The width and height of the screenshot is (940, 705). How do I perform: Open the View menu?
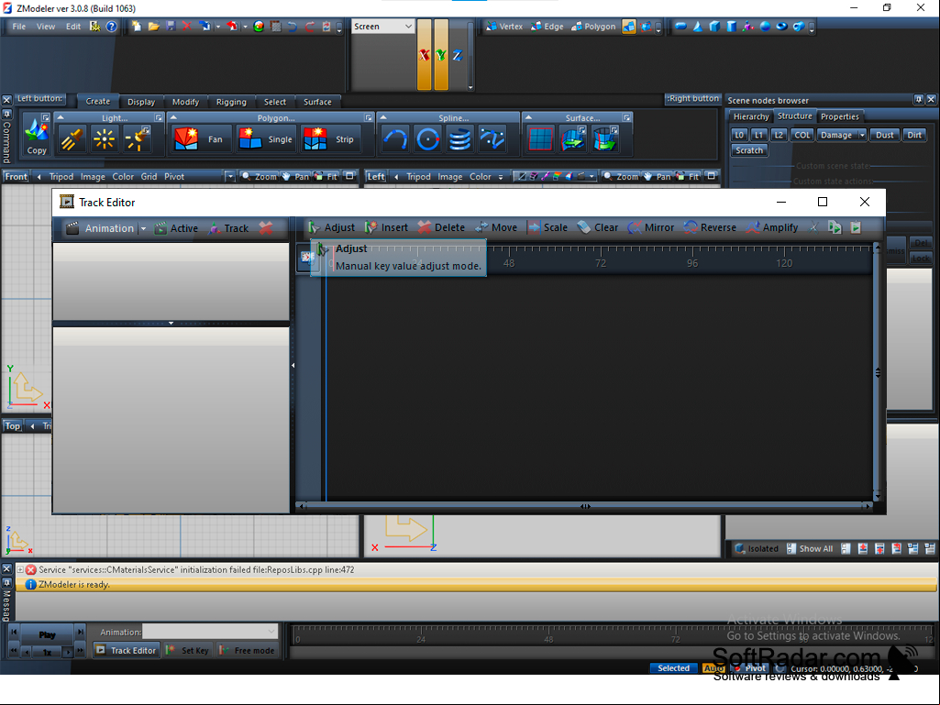(x=46, y=27)
